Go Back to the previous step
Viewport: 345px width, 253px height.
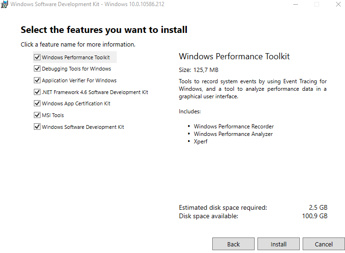click(x=233, y=244)
